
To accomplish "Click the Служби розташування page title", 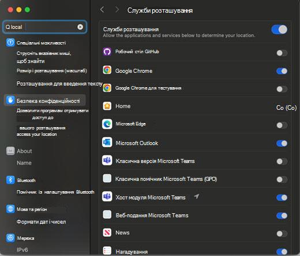I will pyautogui.click(x=160, y=10).
